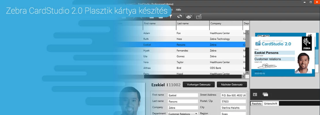Screen dimensions: 320x115
Task: Click the Last name input field
Action: pos(183,101)
